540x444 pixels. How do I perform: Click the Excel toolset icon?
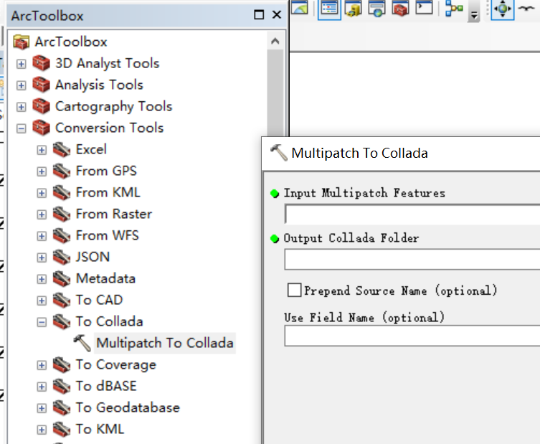coord(62,149)
